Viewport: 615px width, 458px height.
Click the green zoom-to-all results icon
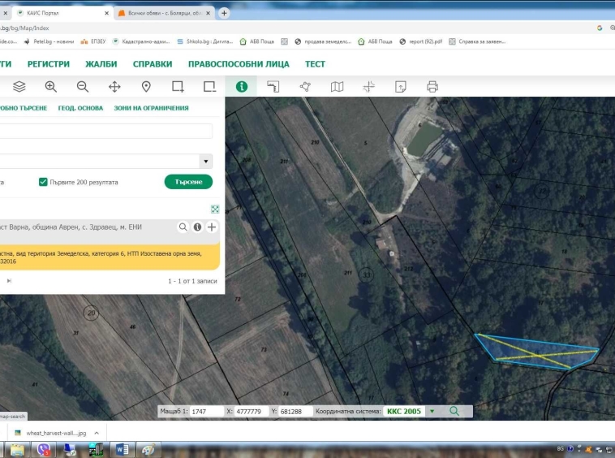click(x=215, y=210)
